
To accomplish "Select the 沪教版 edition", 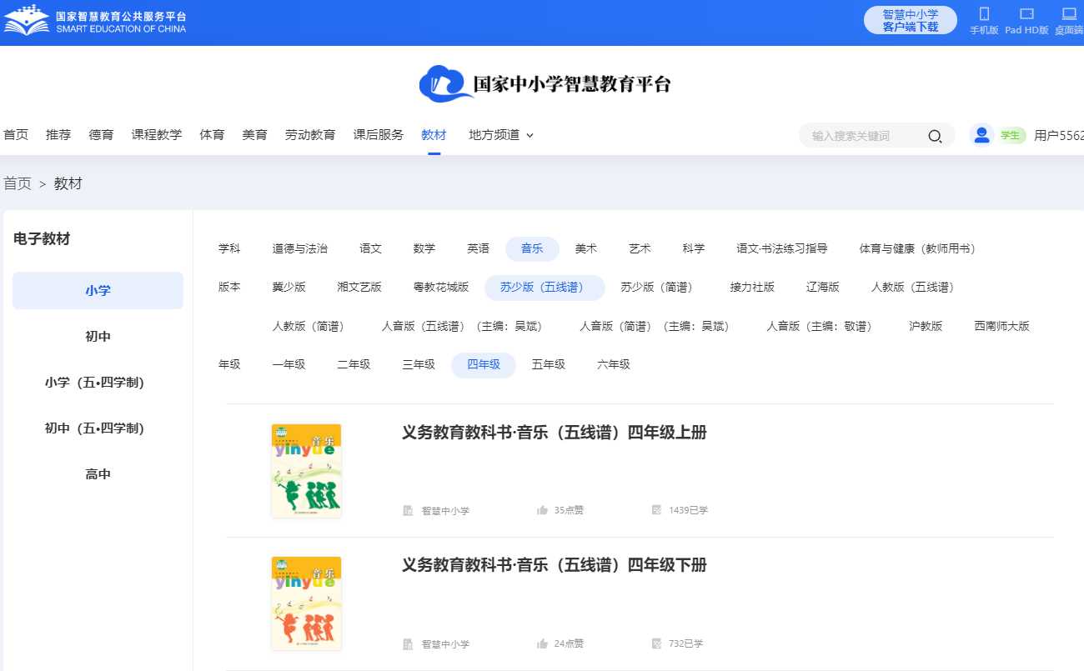I will tap(926, 326).
